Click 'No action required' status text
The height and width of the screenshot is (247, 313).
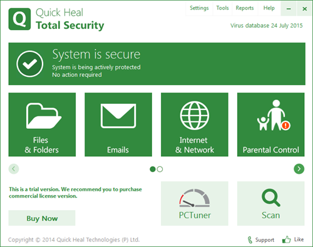click(77, 74)
